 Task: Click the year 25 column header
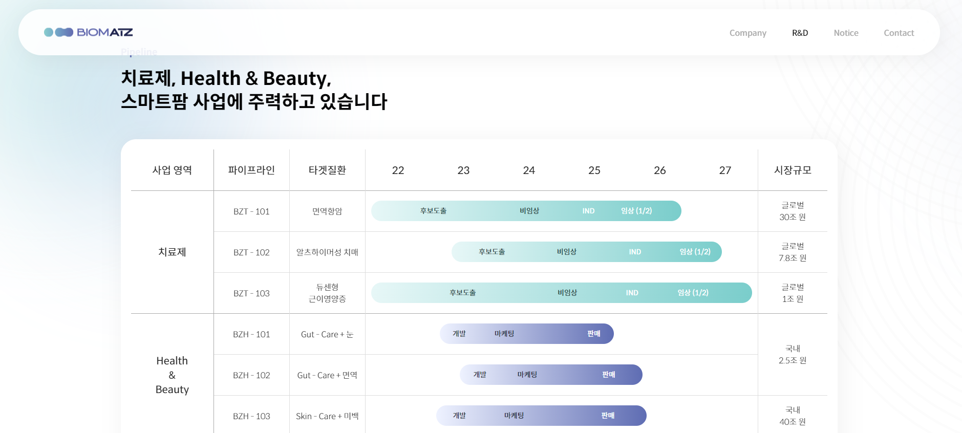point(594,170)
